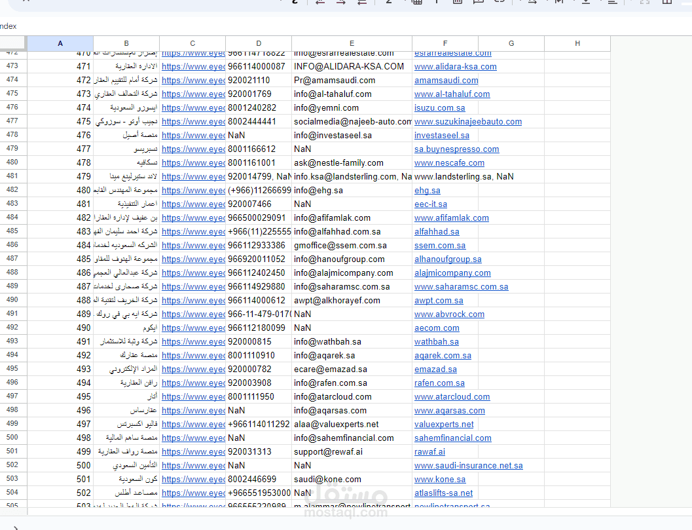Image resolution: width=692 pixels, height=530 pixels.
Task: Open the www.abvrock.com link
Action: pyautogui.click(x=449, y=314)
